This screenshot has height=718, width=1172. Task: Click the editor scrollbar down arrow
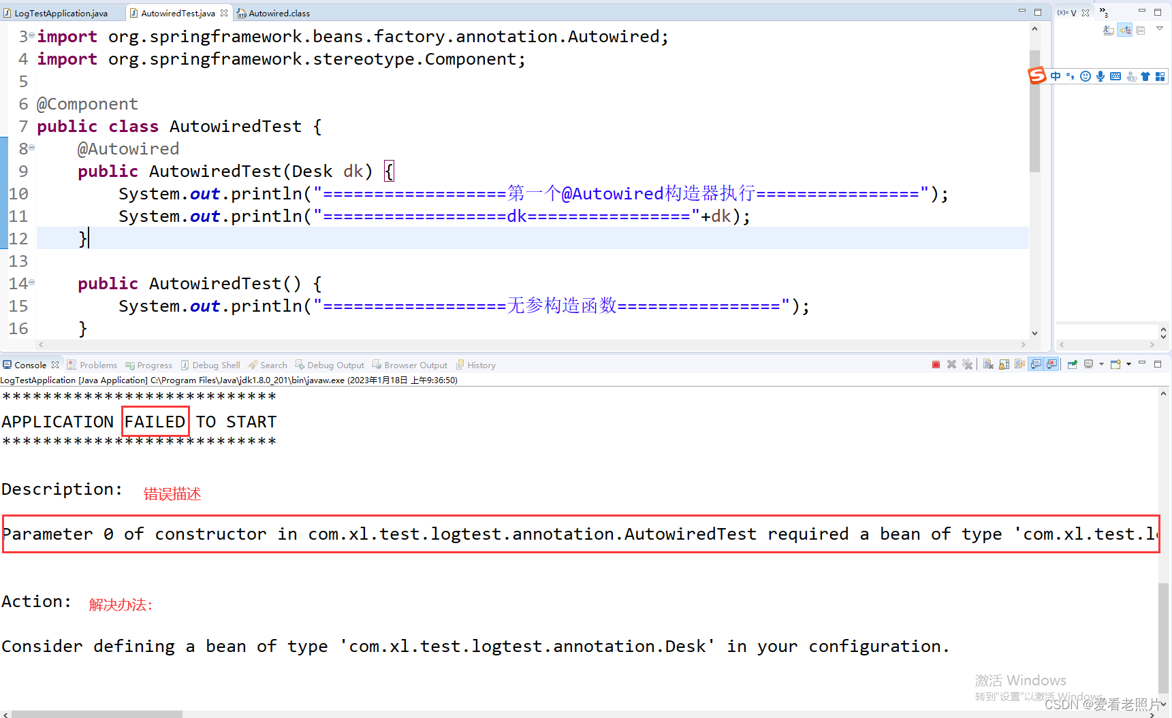point(1034,333)
